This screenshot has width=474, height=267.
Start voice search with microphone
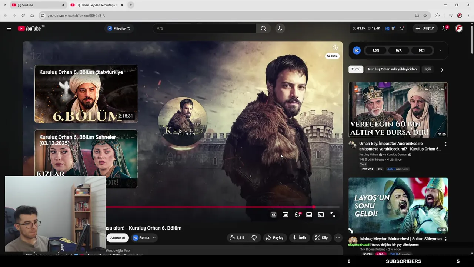(x=280, y=29)
